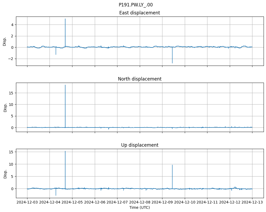Click the East plot's Disp. y-axis label
Screen dimensions: 266x212
coord(5,41)
